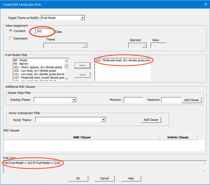Open the Vector Theme dropdown
This screenshot has height=185, width=210.
[103, 120]
